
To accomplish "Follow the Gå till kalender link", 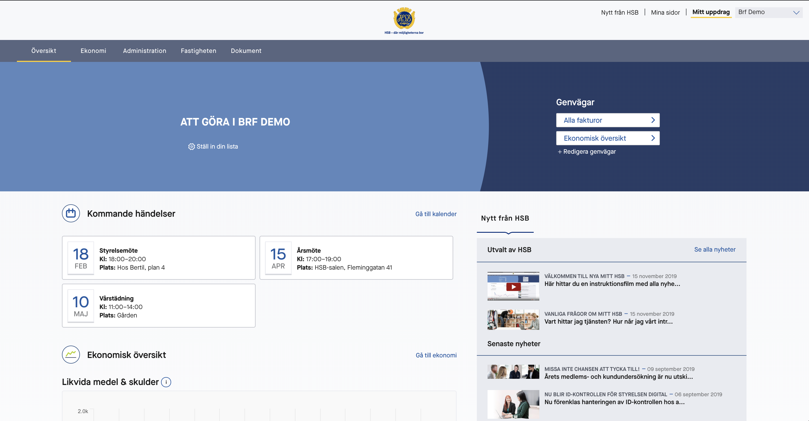I will tap(436, 214).
